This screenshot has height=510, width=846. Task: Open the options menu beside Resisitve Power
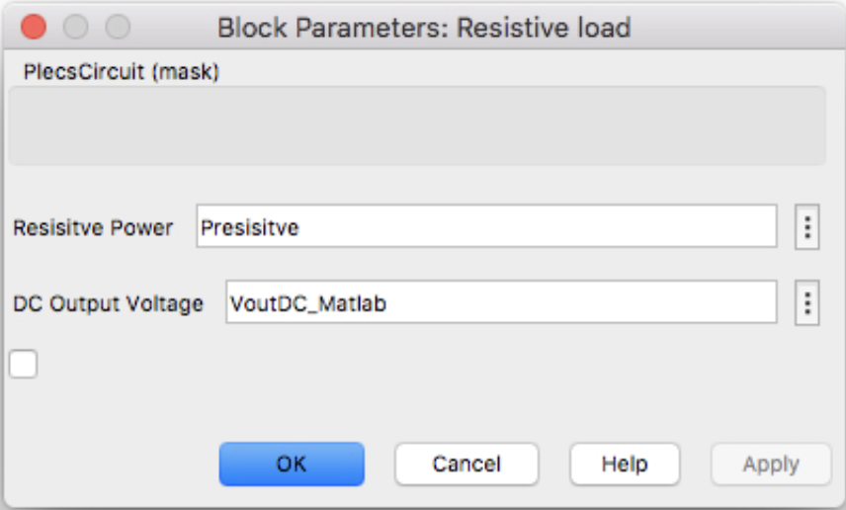click(807, 228)
